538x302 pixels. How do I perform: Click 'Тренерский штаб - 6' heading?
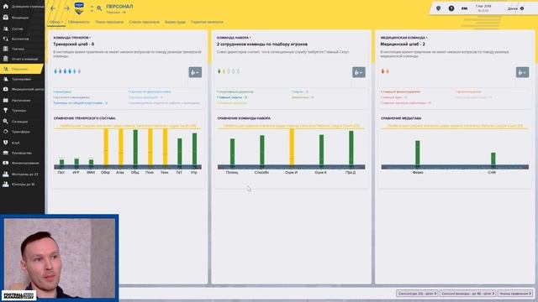coord(73,44)
